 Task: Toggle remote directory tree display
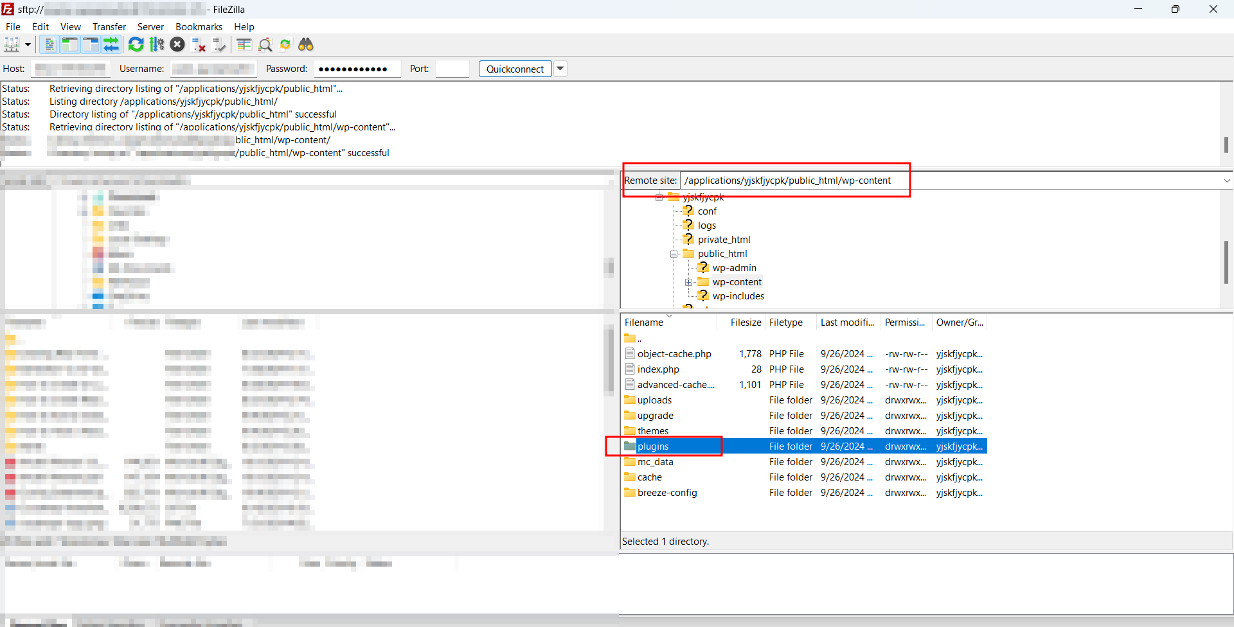(91, 44)
